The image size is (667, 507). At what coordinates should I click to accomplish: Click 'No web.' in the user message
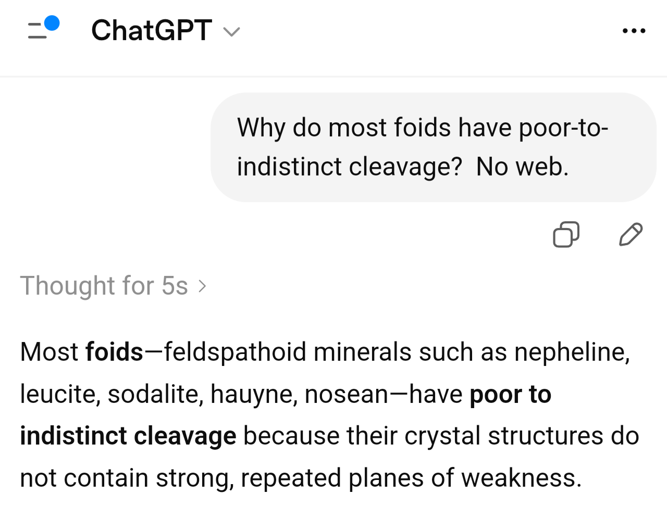(x=522, y=167)
